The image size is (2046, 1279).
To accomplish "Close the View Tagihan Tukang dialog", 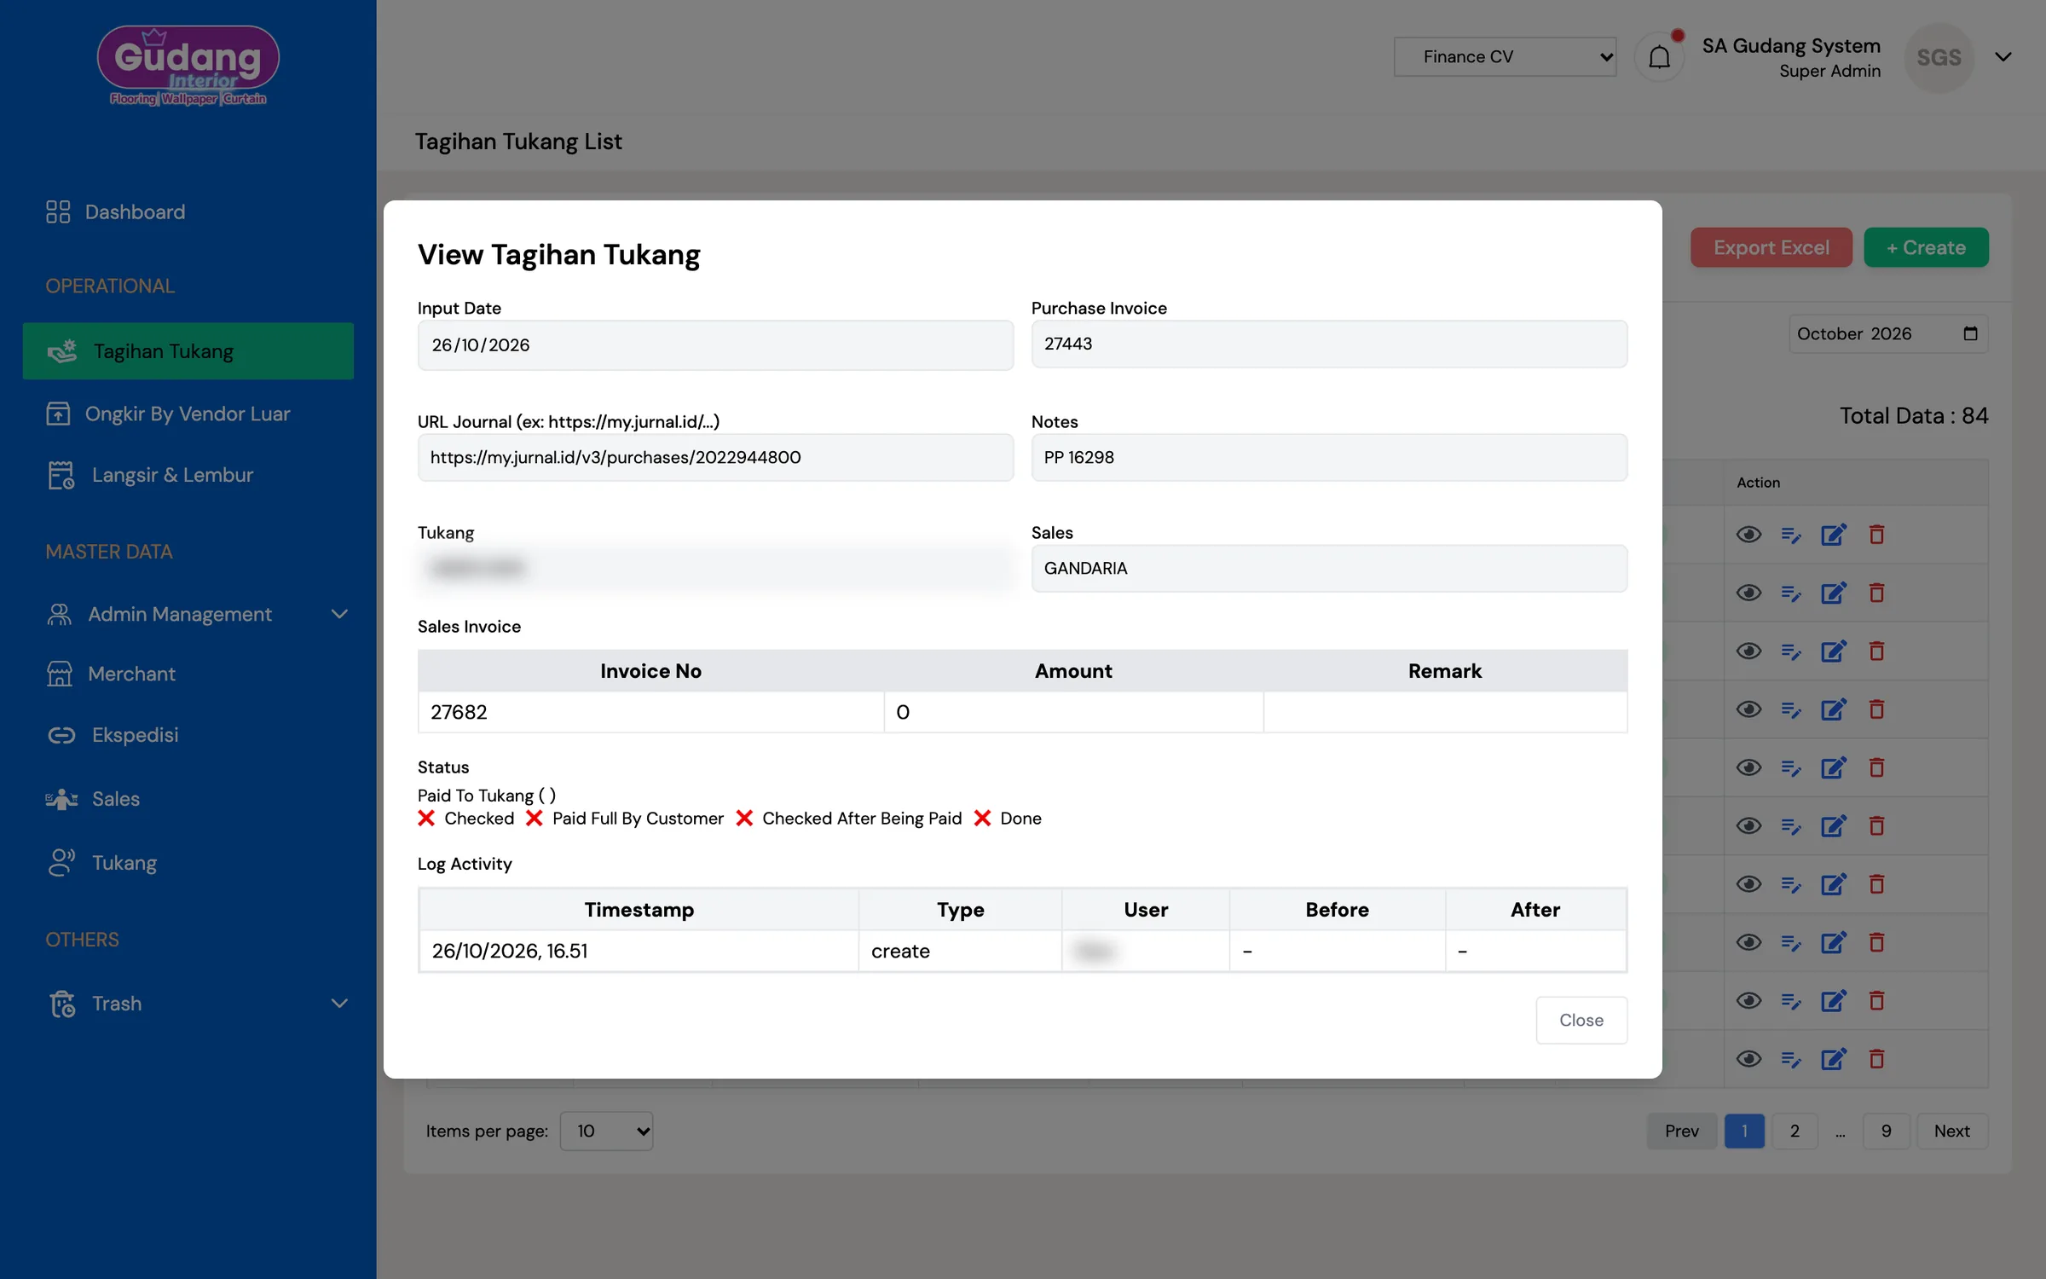I will click(1581, 1020).
